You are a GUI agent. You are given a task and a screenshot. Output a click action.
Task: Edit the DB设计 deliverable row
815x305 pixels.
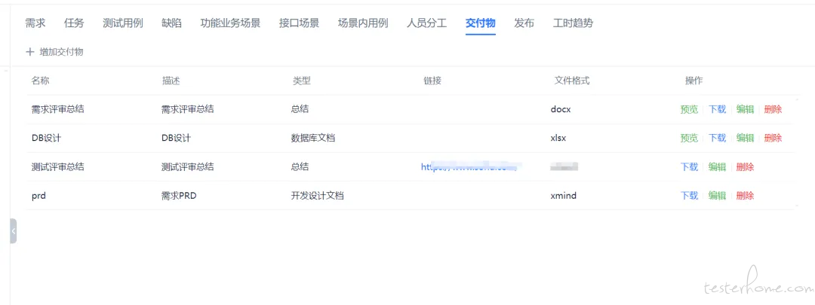745,138
